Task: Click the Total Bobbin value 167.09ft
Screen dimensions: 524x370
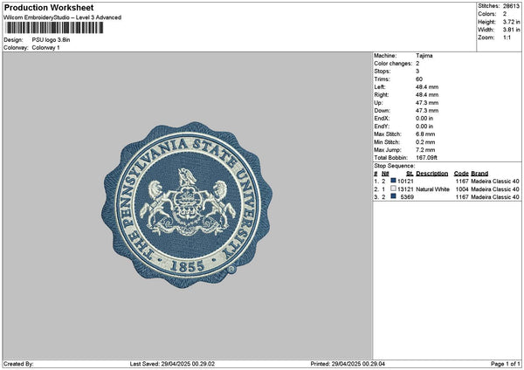Action: click(426, 158)
